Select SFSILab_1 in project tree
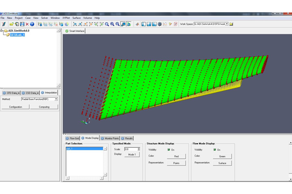This screenshot has height=194, width=292. 17,35
